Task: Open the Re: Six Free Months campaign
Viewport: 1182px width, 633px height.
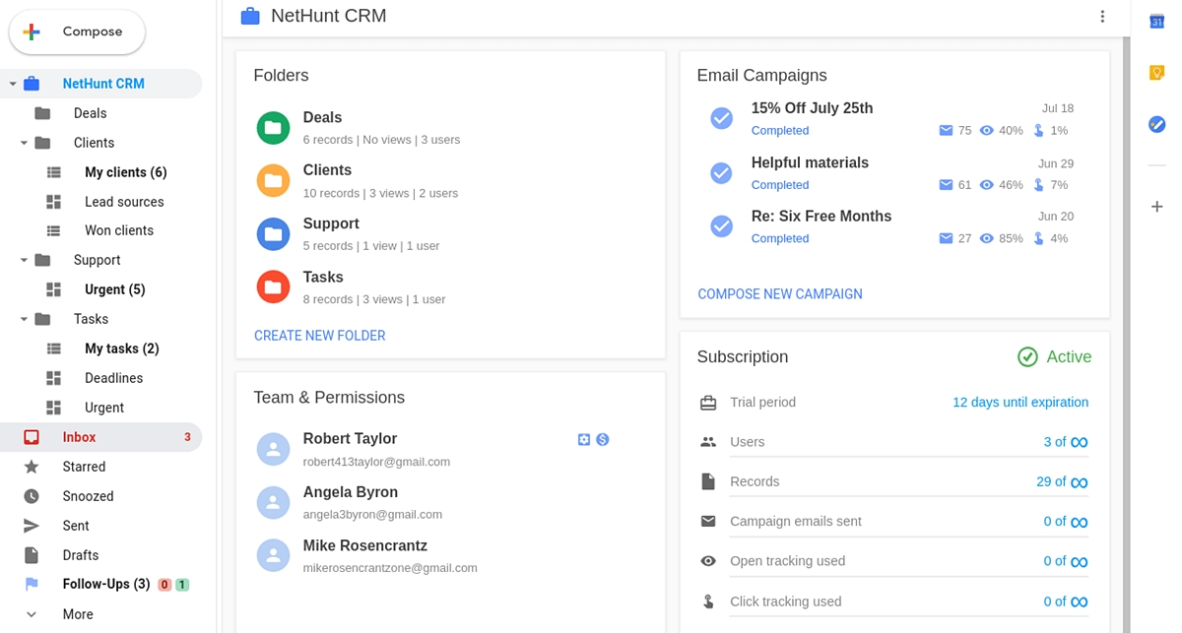Action: [x=821, y=217]
